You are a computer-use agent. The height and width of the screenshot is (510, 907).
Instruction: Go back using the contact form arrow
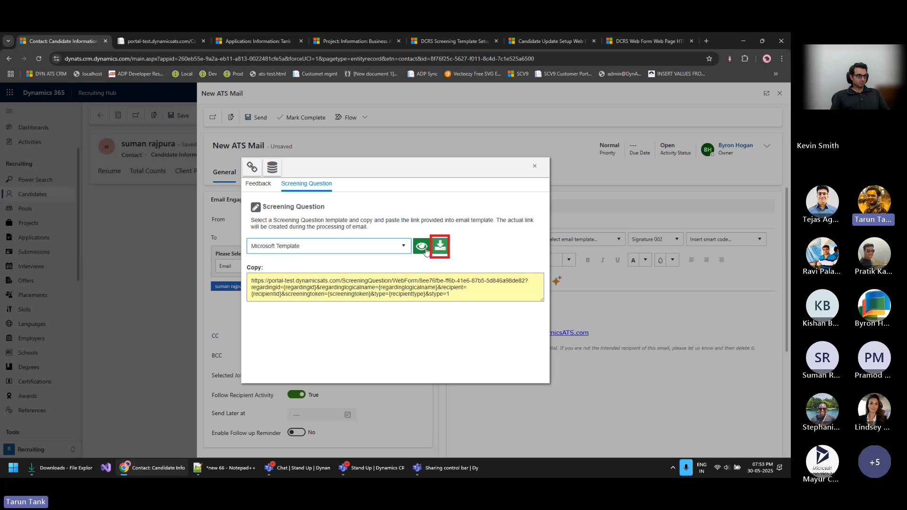click(100, 115)
